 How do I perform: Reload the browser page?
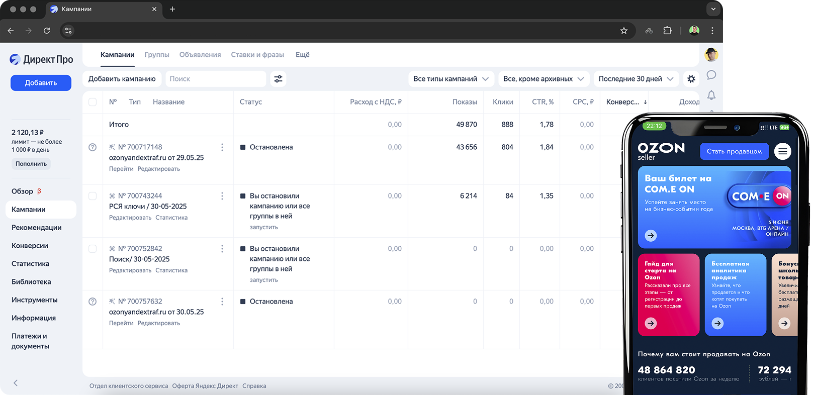[47, 31]
